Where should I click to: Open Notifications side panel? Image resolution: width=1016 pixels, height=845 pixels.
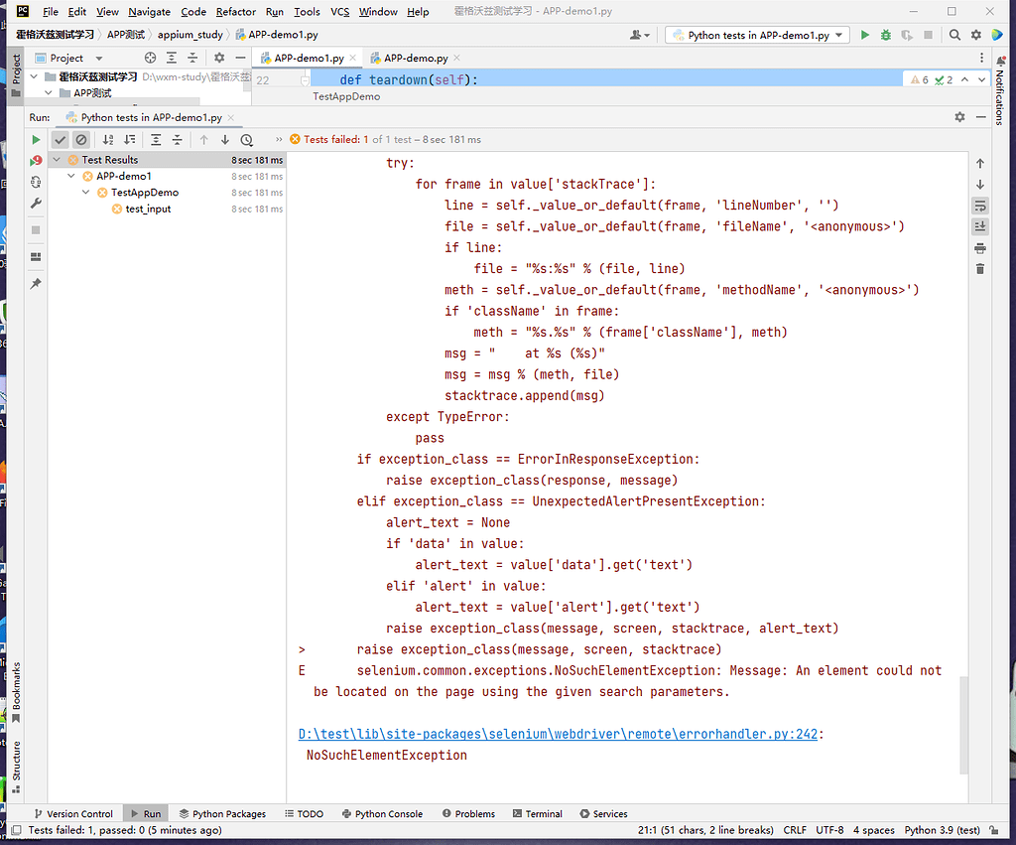point(1000,90)
